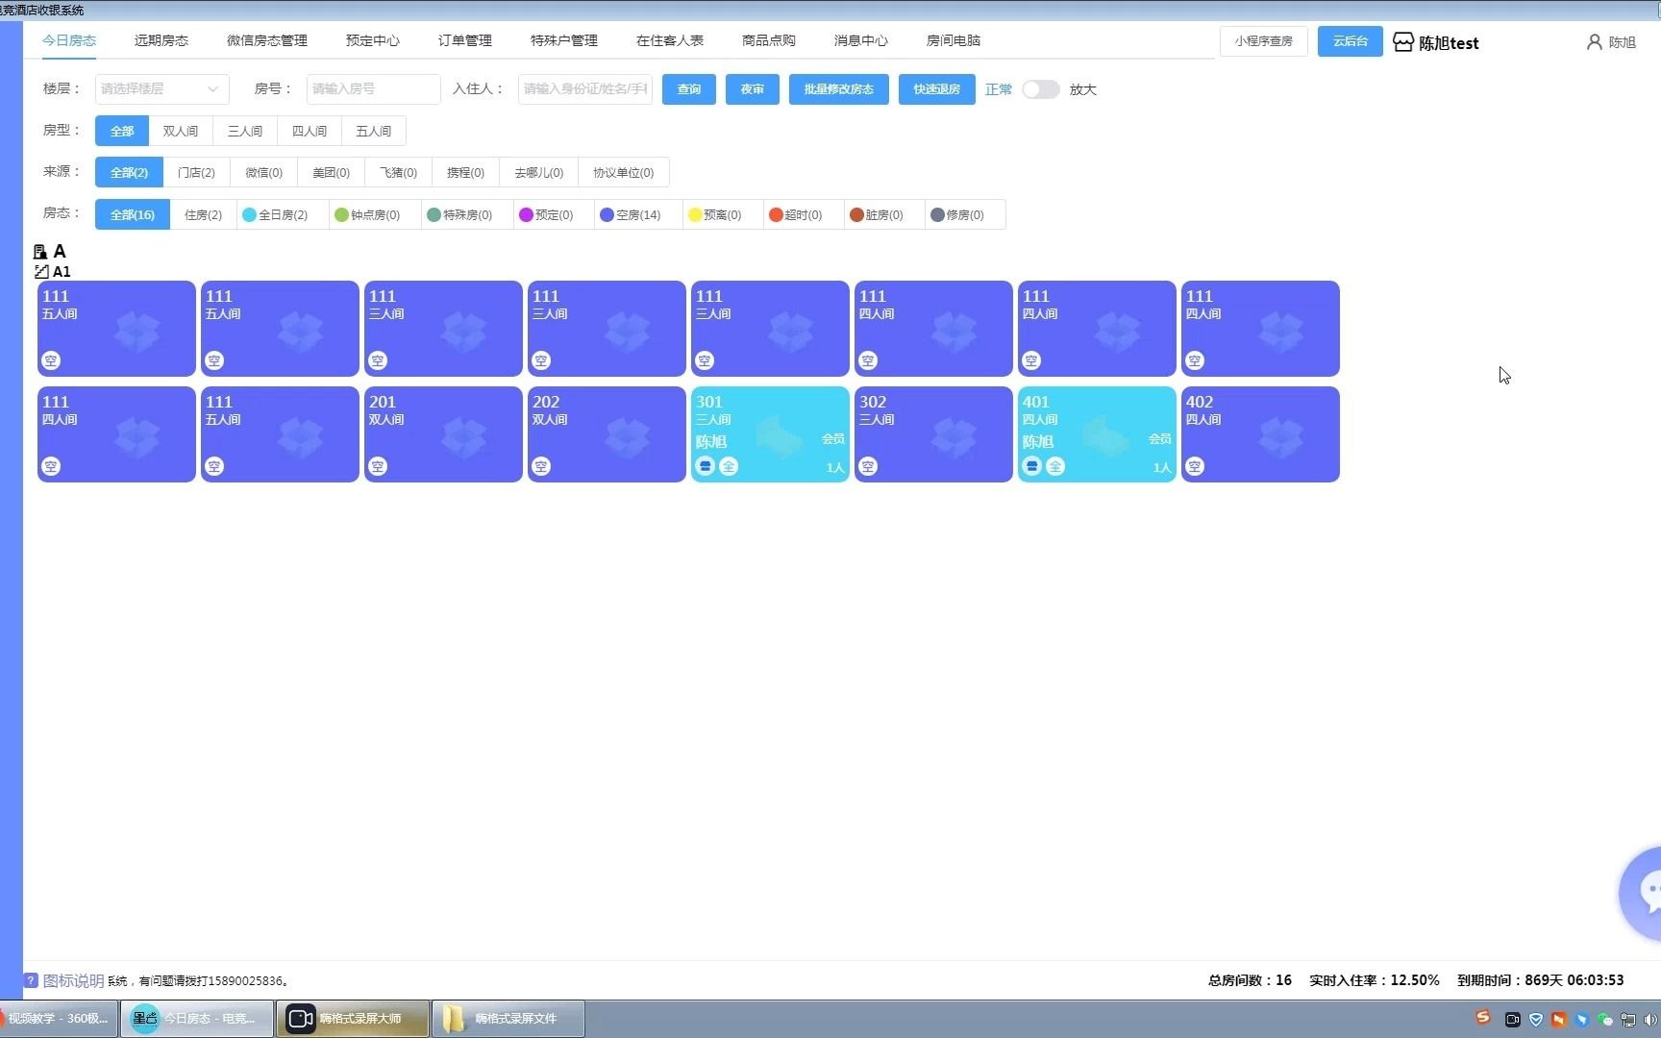Image resolution: width=1661 pixels, height=1038 pixels.
Task: Focus the 入住人 guest search field
Action: (584, 89)
